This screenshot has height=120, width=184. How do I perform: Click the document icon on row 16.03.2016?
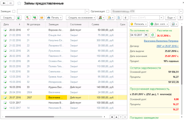(5, 87)
